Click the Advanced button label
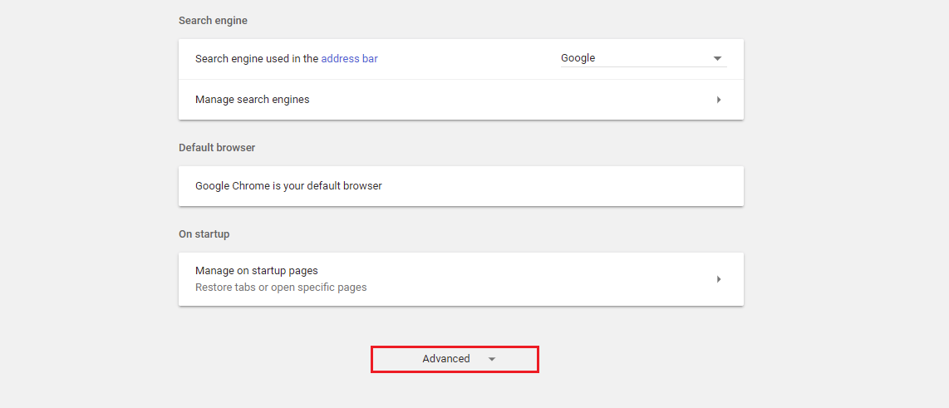The height and width of the screenshot is (408, 949). (446, 358)
